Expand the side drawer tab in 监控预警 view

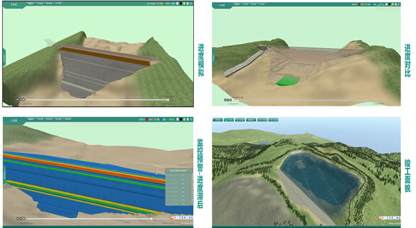pos(4,175)
